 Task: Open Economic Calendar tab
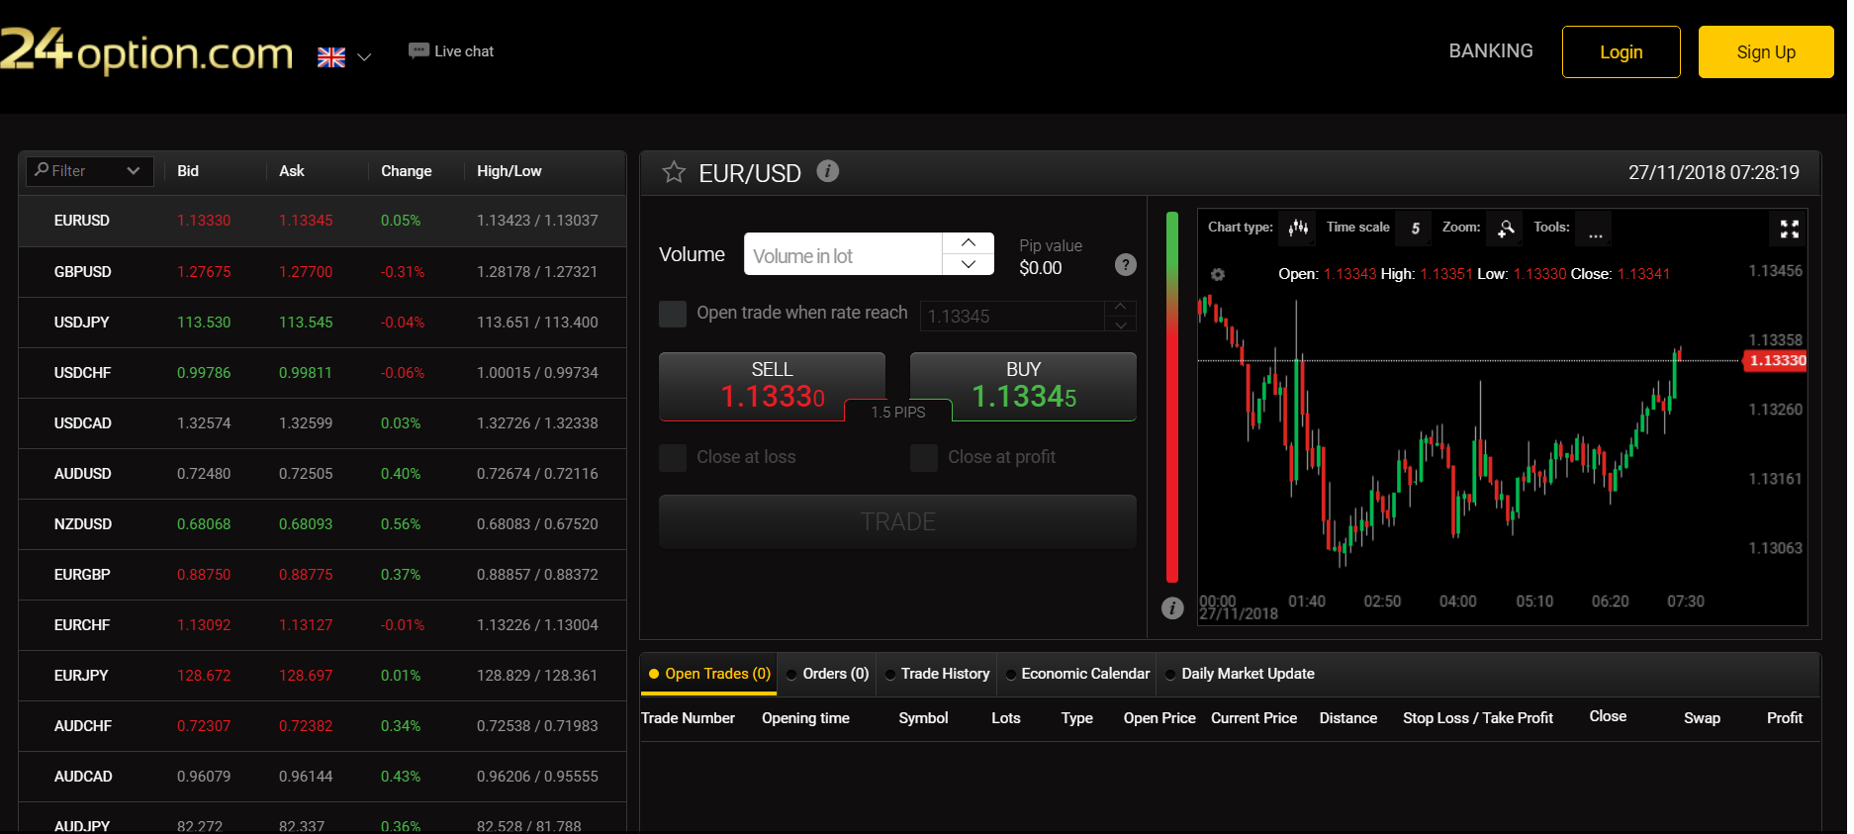click(1076, 674)
